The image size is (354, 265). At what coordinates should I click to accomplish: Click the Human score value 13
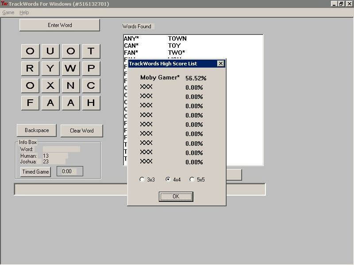(46, 156)
